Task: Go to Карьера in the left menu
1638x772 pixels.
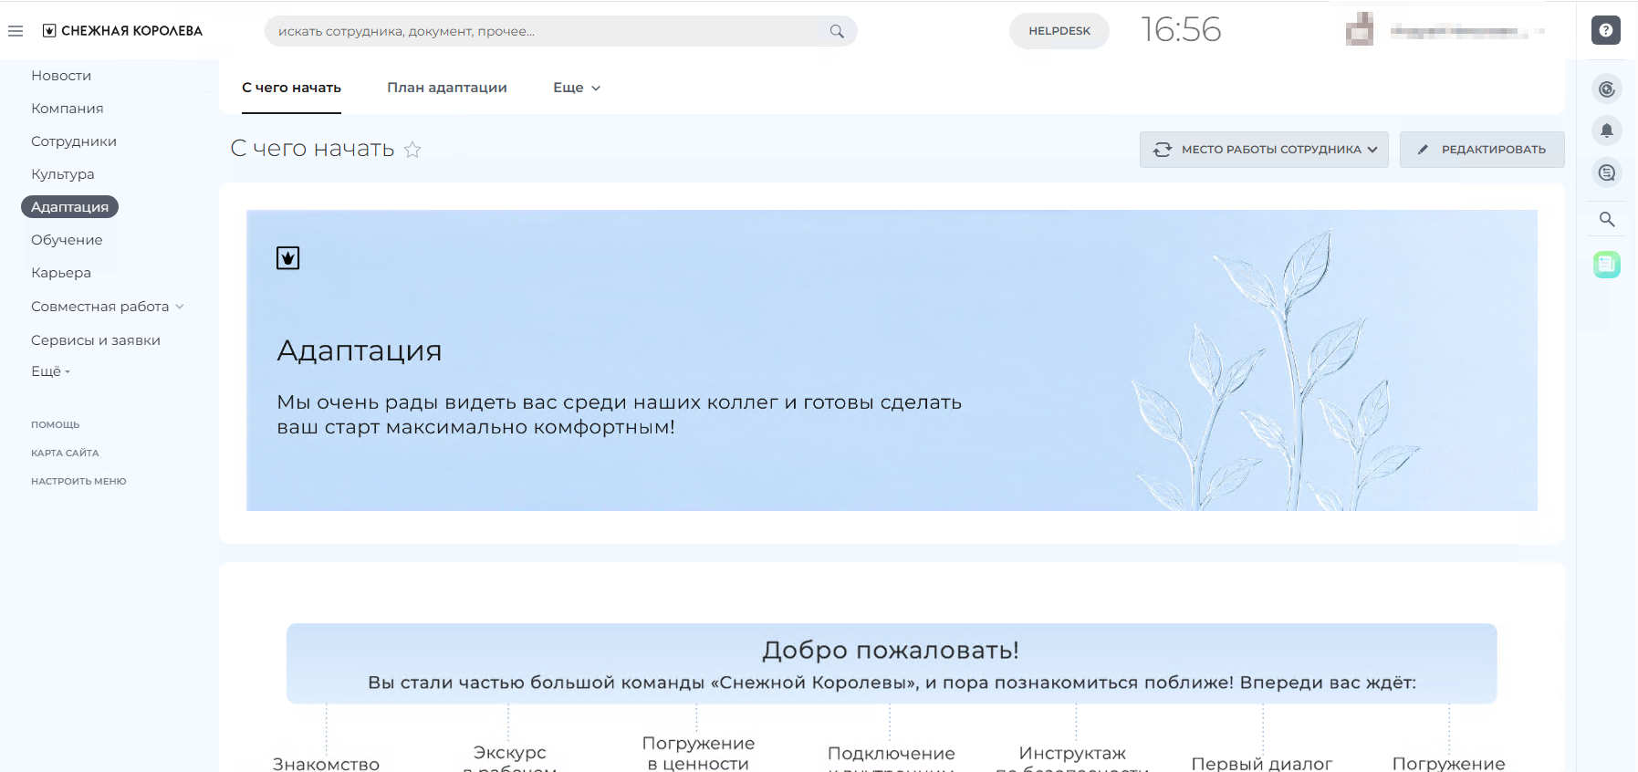Action: pyautogui.click(x=61, y=273)
